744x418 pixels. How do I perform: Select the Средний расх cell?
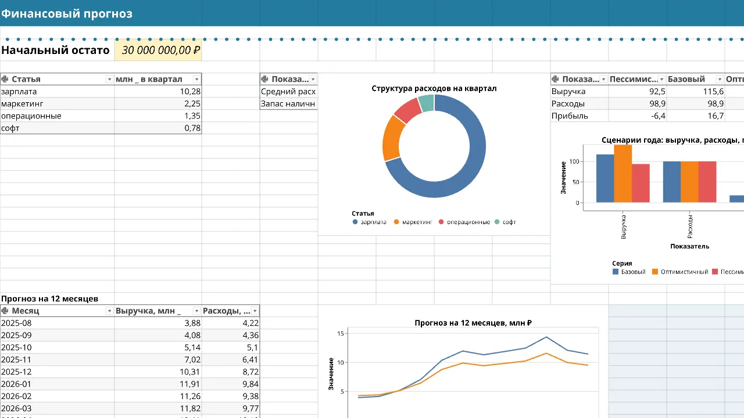(x=289, y=92)
